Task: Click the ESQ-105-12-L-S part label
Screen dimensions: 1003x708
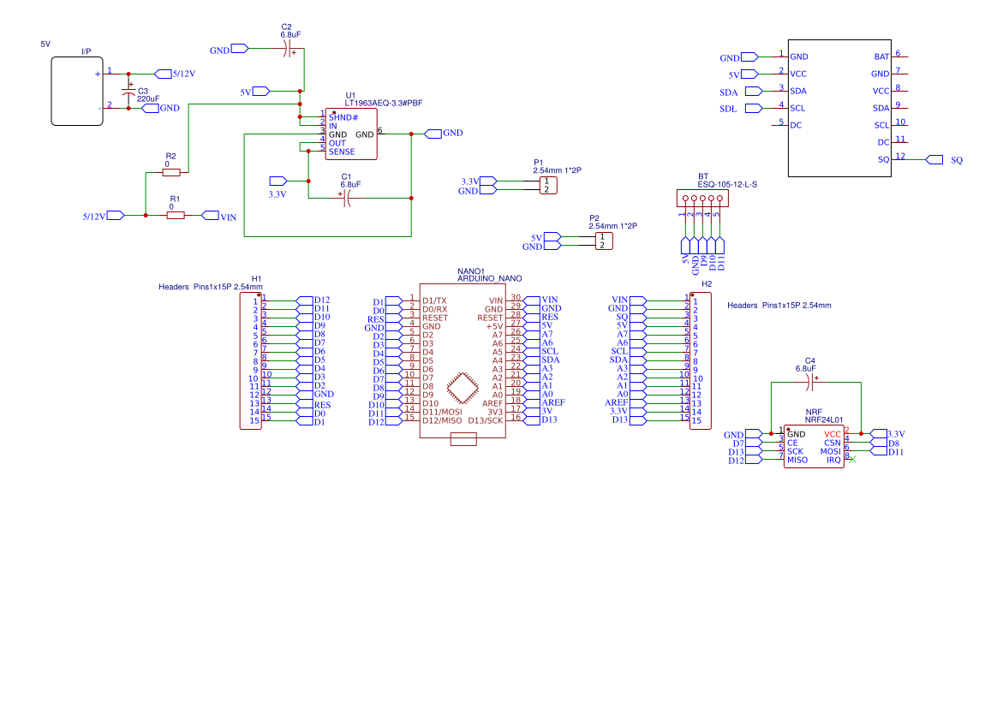Action: [x=727, y=184]
